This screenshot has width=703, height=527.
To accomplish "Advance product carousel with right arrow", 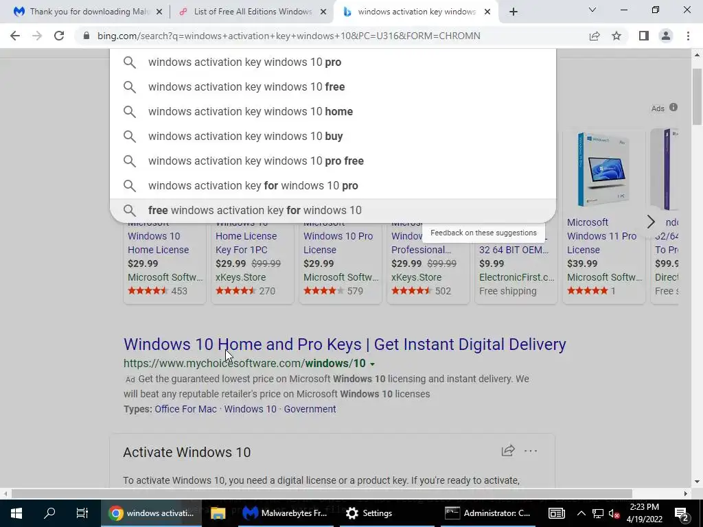I will point(651,222).
